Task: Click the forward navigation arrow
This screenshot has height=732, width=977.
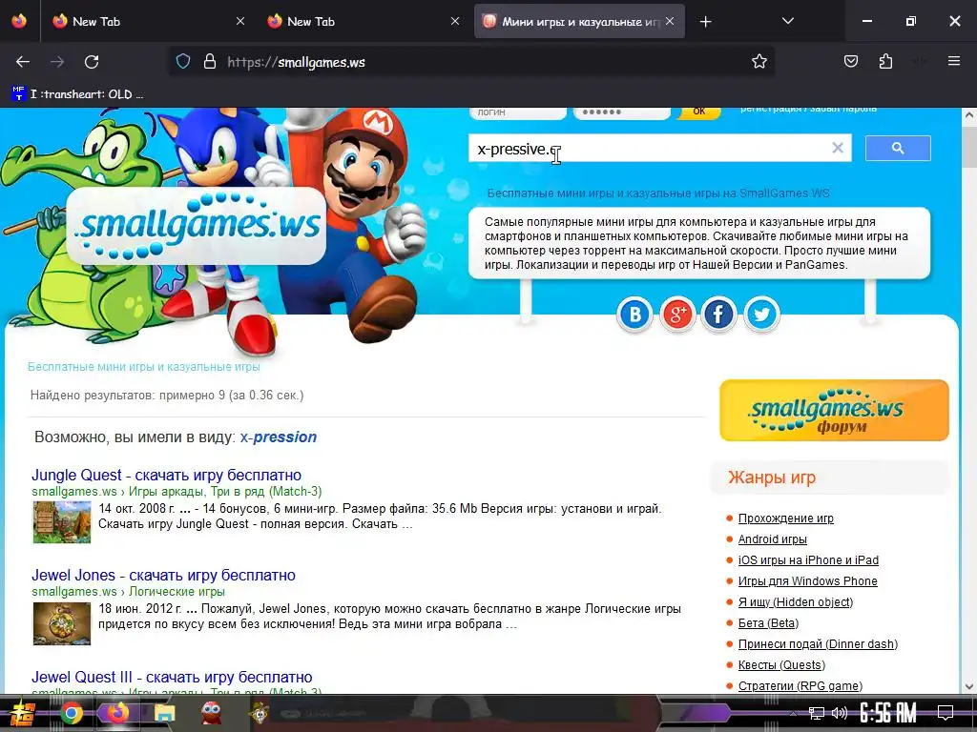Action: pos(57,62)
